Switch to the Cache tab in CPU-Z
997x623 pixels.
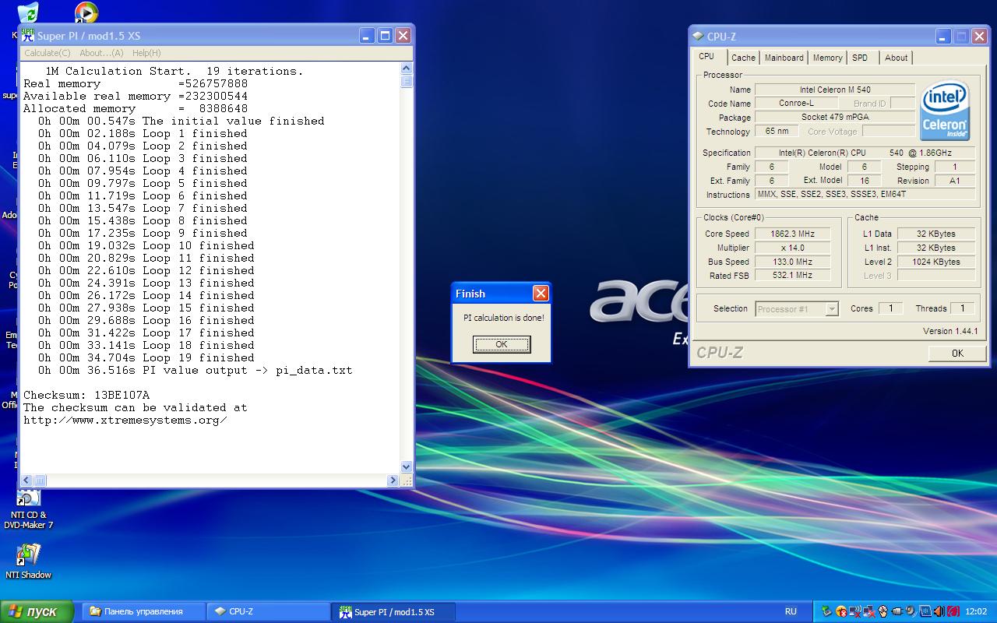[x=743, y=58]
